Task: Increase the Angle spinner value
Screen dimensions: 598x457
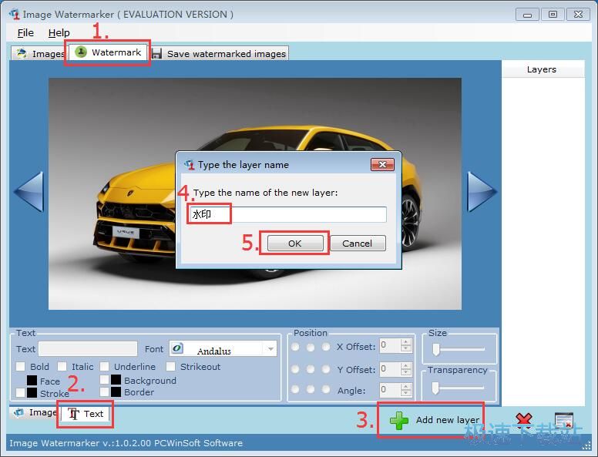Action: click(407, 387)
